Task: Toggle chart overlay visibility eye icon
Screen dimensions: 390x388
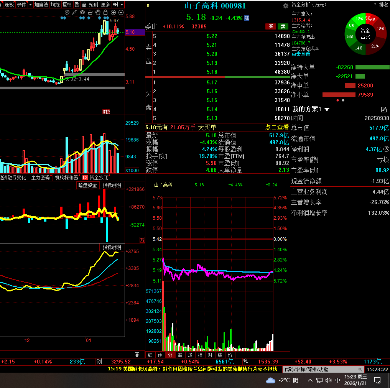Action: (82, 12)
